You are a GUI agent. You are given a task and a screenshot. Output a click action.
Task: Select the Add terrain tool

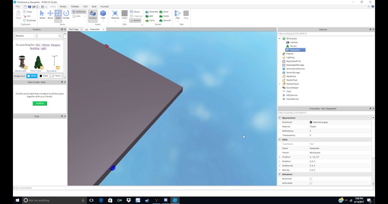click(149, 16)
